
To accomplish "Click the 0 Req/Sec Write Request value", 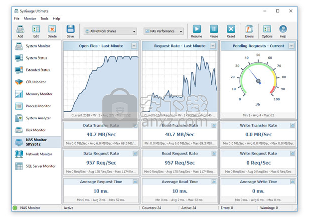I will tap(258, 163).
